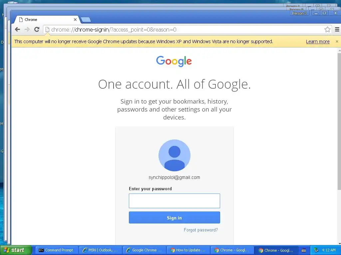
Task: Open a new tab next to Chrome tab
Action: tap(86, 20)
